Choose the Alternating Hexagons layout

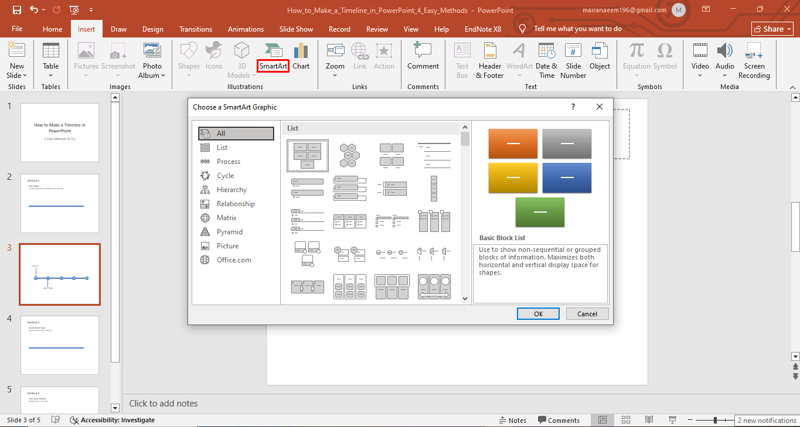click(x=350, y=155)
